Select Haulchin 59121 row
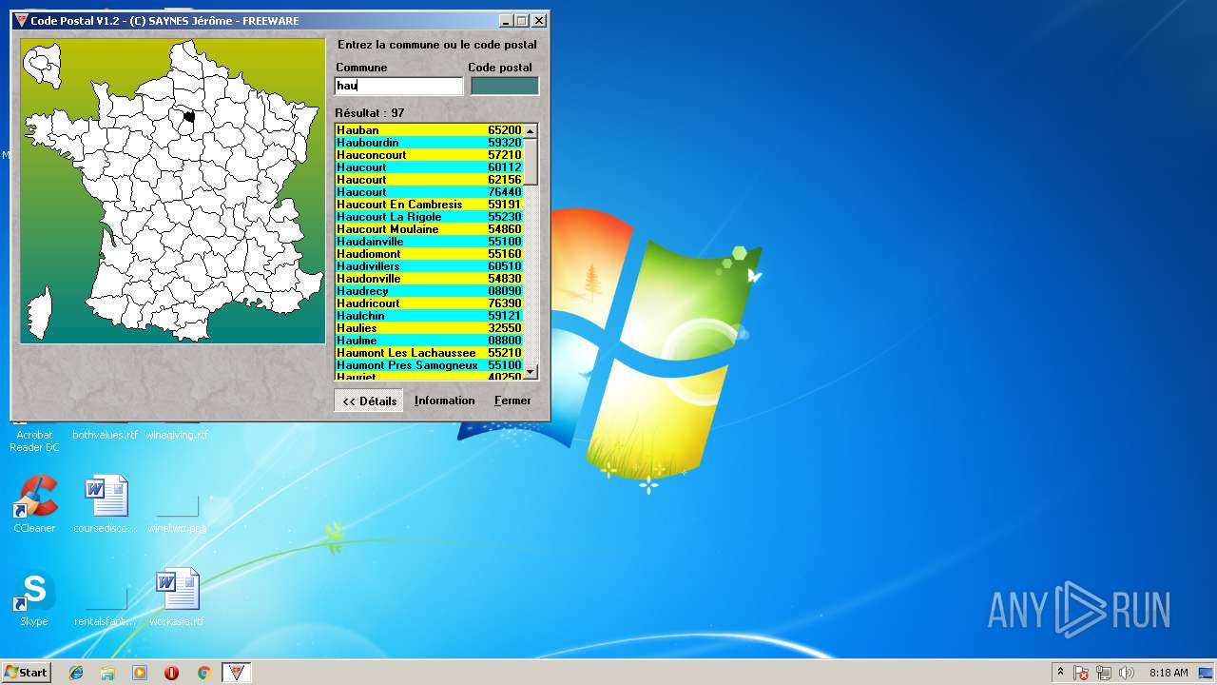 point(429,316)
